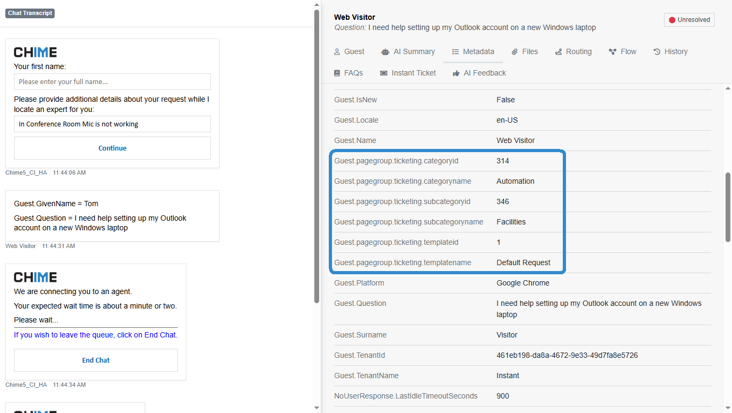
Task: Click the Flow icon
Action: 612,51
